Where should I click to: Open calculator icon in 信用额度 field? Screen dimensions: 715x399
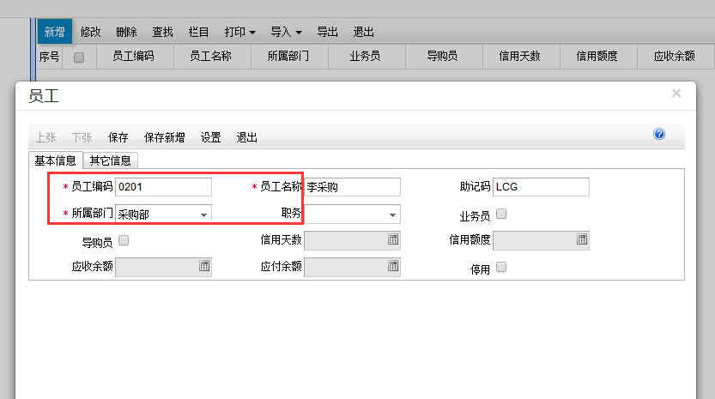582,240
